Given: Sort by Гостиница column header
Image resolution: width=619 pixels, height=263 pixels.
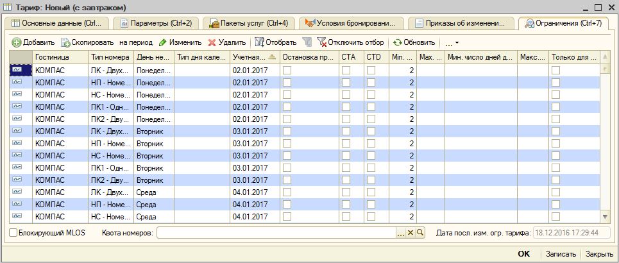Looking at the screenshot, I should pyautogui.click(x=60, y=57).
